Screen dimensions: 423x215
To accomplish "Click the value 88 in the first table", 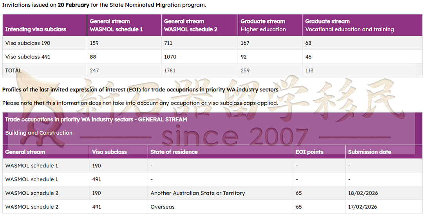I will pyautogui.click(x=93, y=57).
